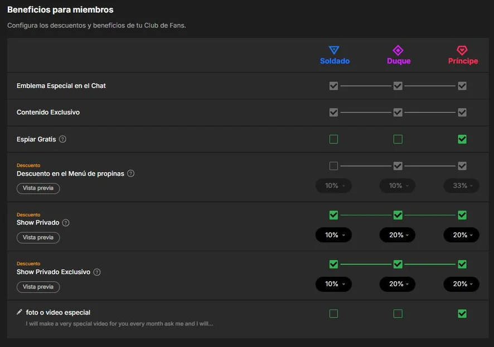Click Vista previa under Show Privado

38,237
